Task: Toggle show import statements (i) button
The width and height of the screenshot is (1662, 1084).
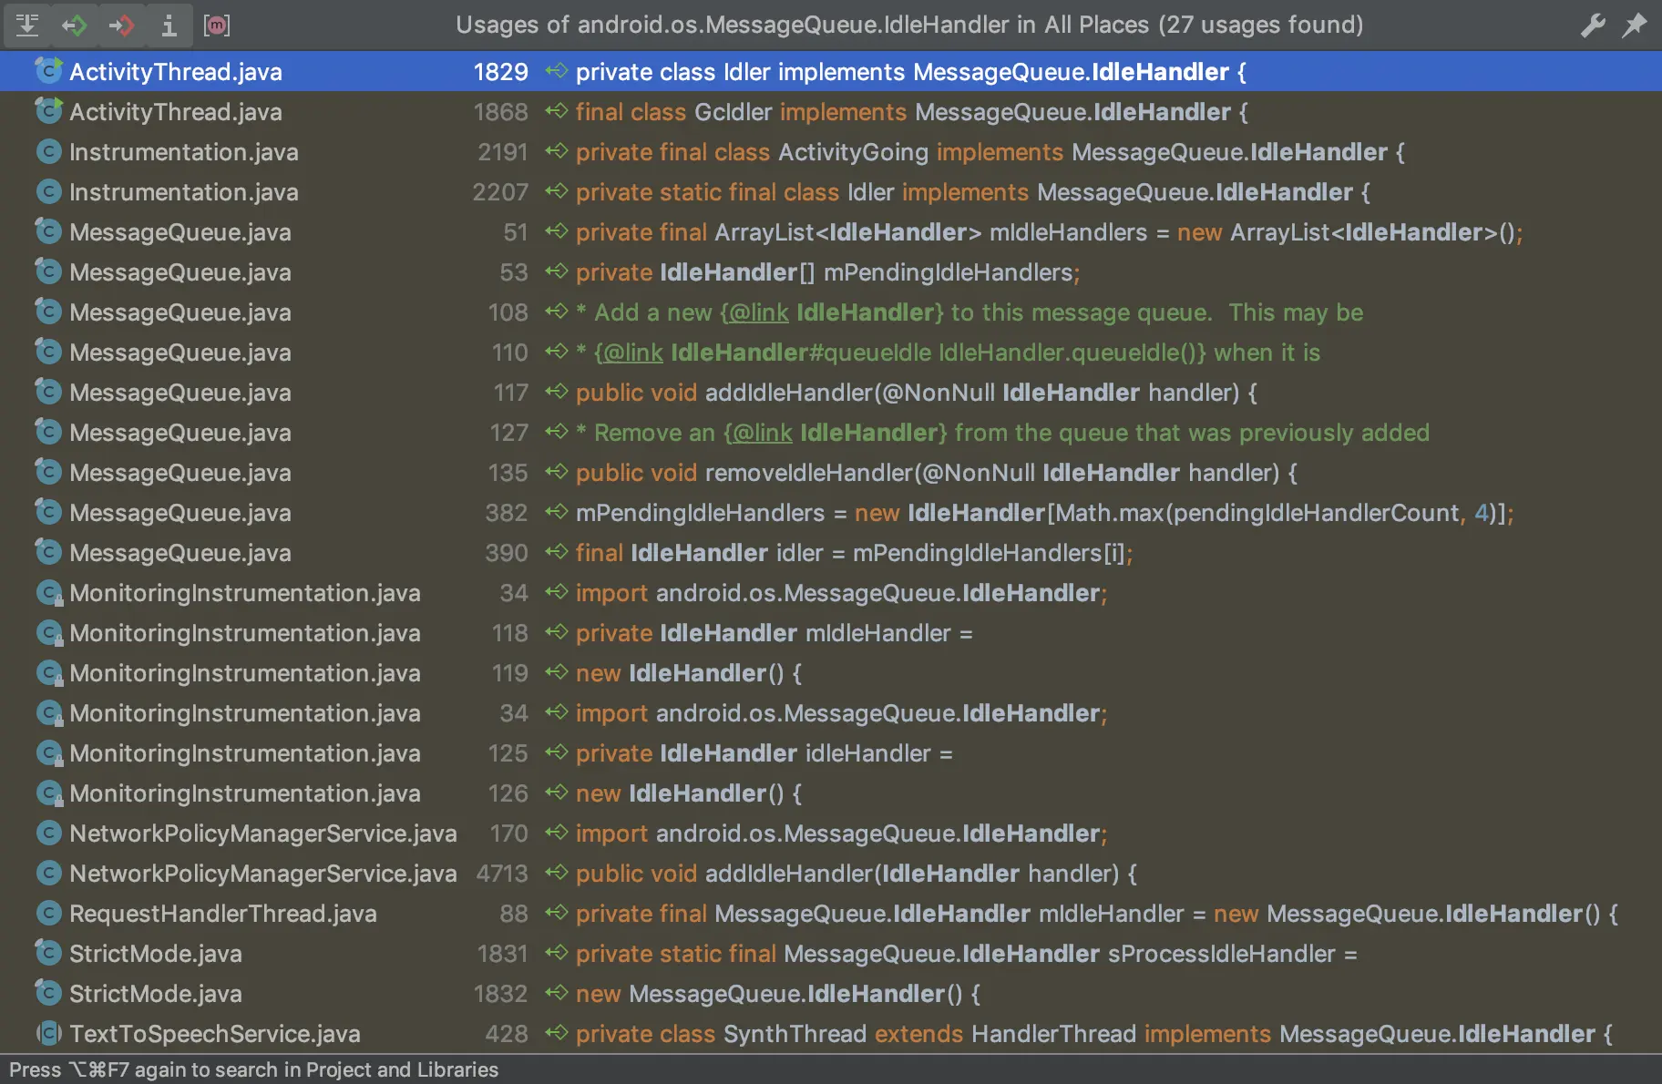Action: [x=169, y=25]
